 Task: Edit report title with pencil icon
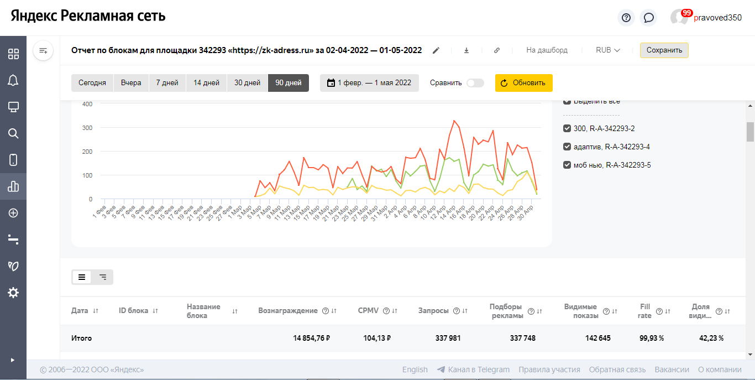[x=436, y=50]
